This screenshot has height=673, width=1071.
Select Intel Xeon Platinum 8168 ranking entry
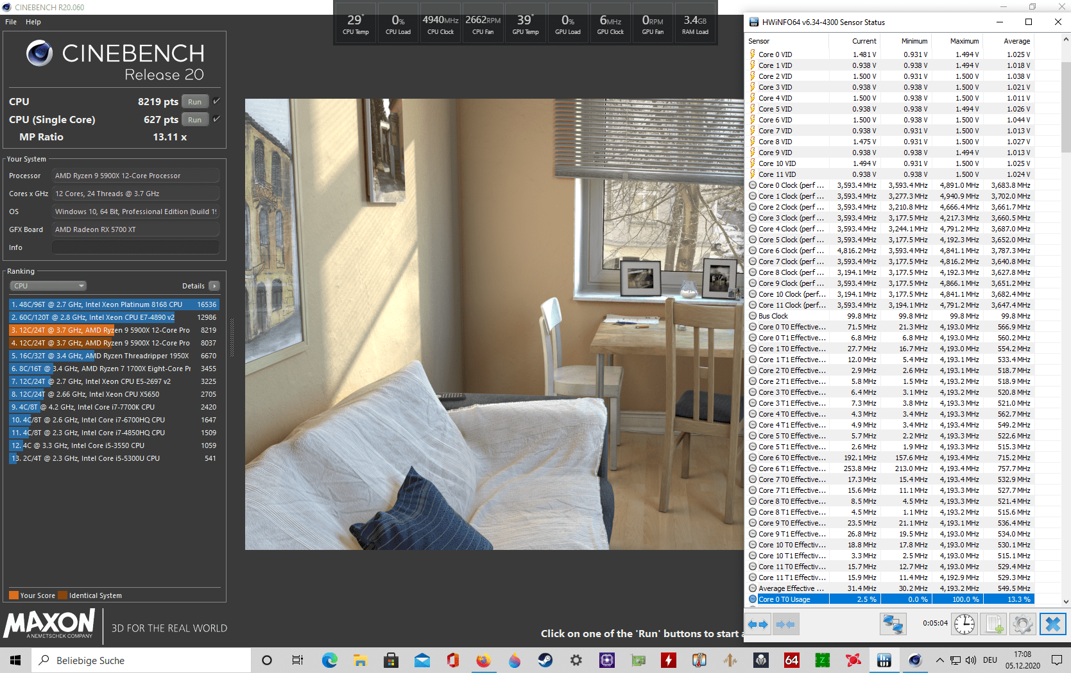[114, 304]
